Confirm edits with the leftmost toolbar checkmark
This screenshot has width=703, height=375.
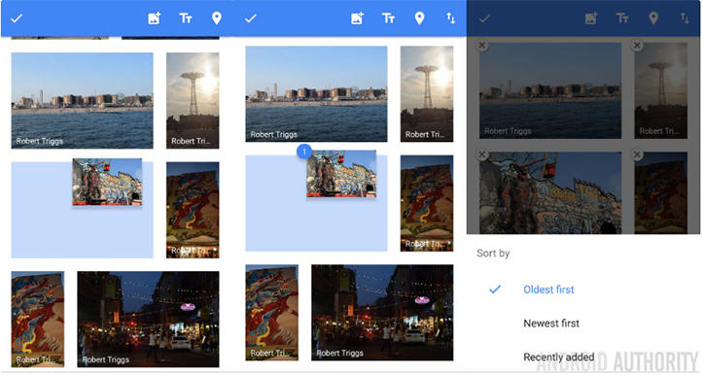tap(17, 18)
